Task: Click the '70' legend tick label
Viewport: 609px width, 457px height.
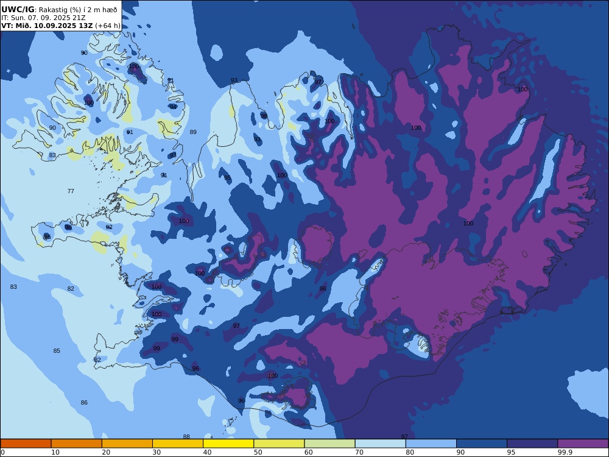Action: (x=359, y=452)
